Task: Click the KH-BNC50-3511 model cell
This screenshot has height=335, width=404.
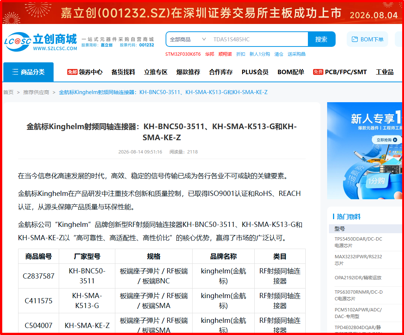Action: (87, 276)
